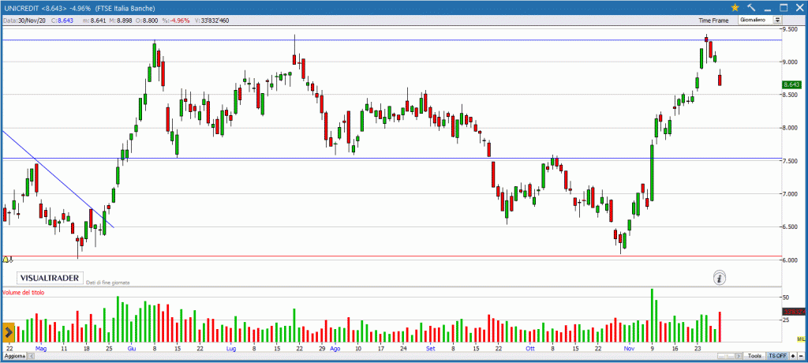The height and width of the screenshot is (363, 808).
Task: Click the 6.000 price axis label
Action: 790,260
